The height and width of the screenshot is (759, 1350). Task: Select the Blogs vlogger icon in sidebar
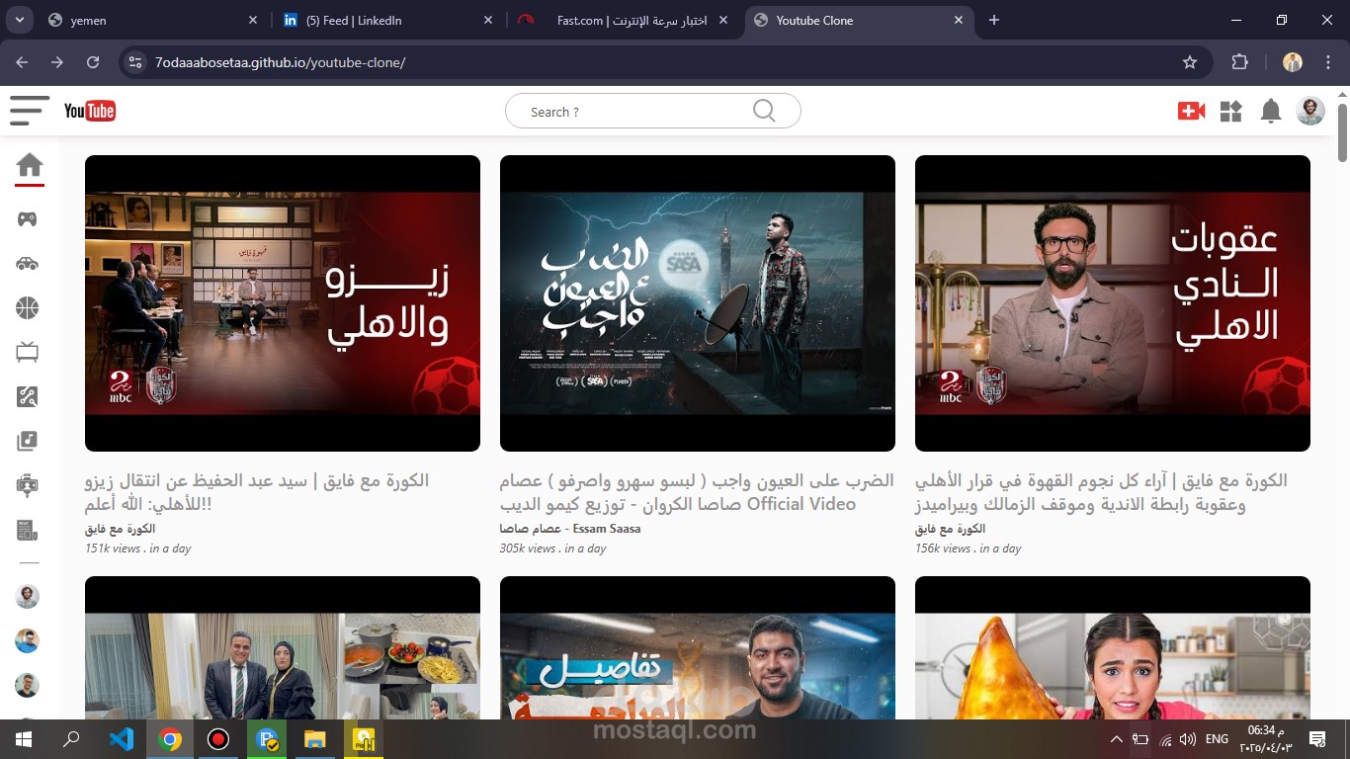click(x=28, y=485)
